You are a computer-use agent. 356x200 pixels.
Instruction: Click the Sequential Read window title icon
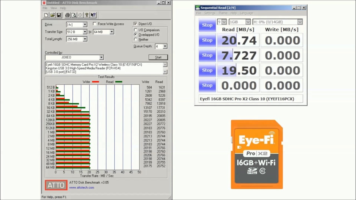tap(197, 8)
